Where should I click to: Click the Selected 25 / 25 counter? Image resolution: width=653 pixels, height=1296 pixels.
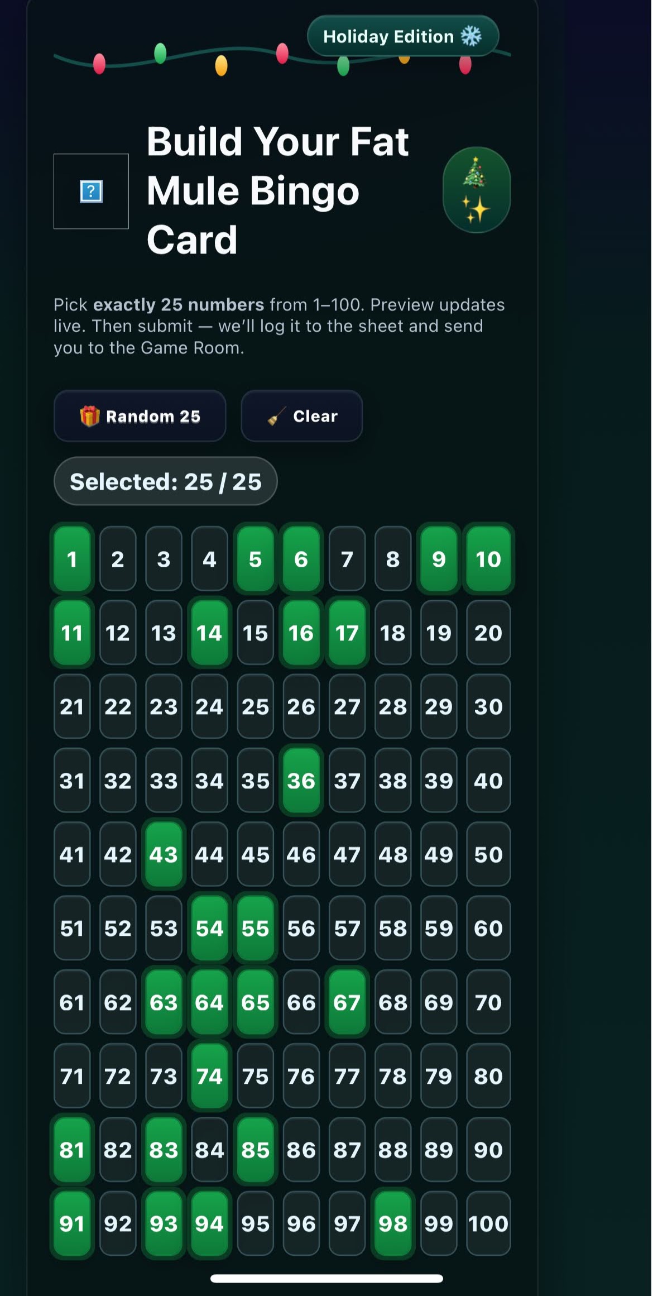click(165, 481)
